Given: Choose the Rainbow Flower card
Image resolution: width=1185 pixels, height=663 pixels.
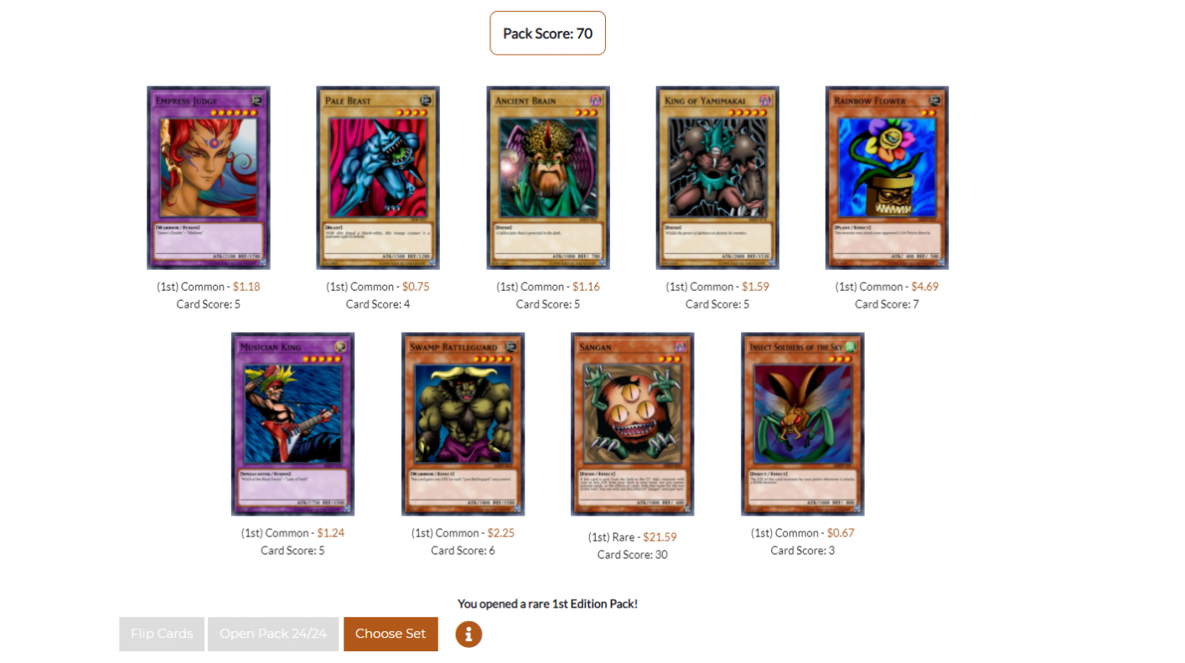Looking at the screenshot, I should coord(887,178).
